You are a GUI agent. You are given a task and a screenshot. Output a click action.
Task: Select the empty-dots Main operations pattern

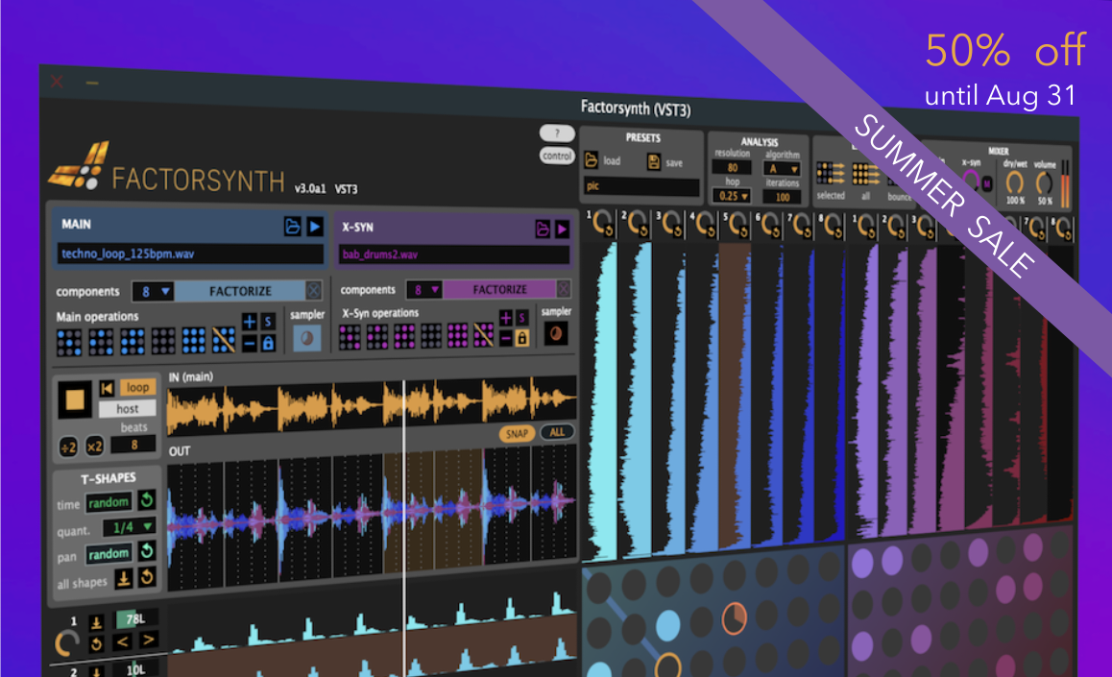click(163, 341)
